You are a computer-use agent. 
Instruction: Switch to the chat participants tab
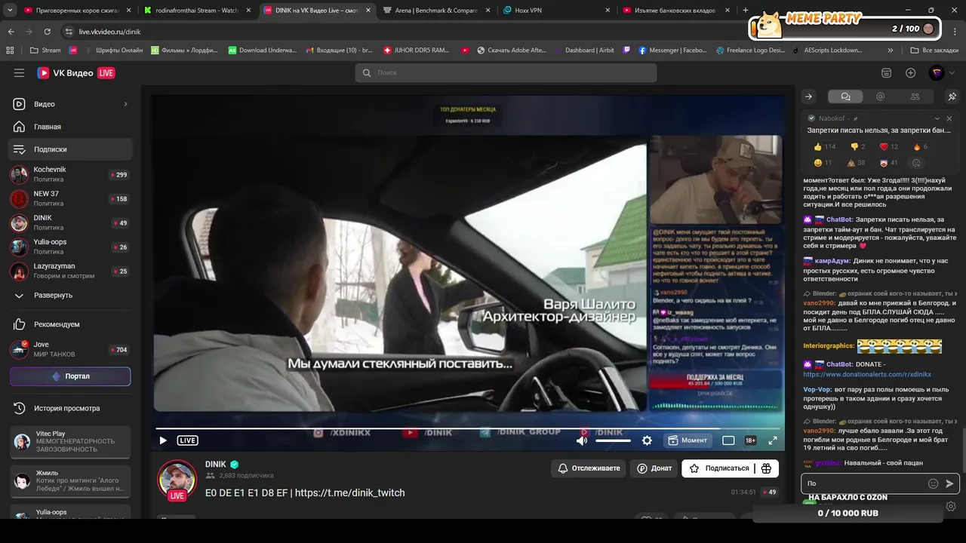tap(915, 97)
